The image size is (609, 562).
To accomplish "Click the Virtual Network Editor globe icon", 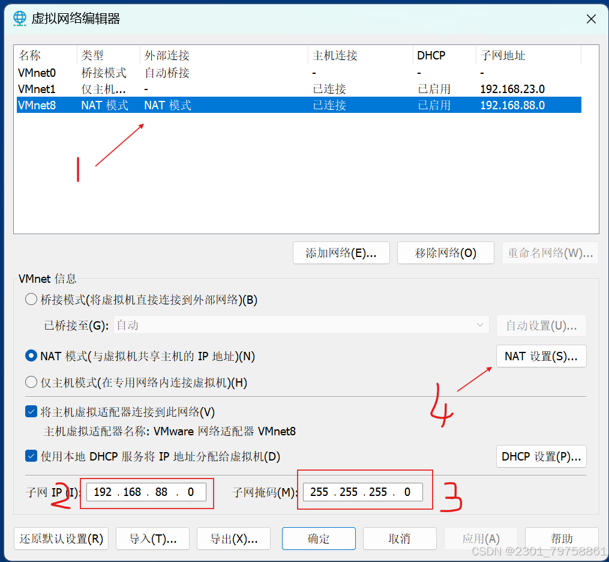I will pyautogui.click(x=19, y=18).
